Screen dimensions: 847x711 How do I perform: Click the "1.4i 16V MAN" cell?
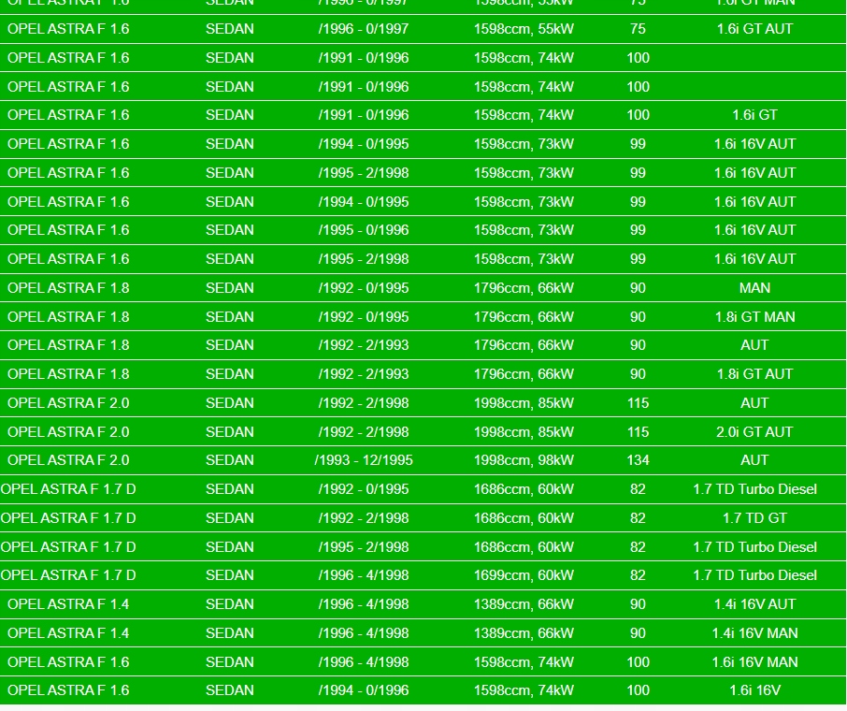point(754,633)
